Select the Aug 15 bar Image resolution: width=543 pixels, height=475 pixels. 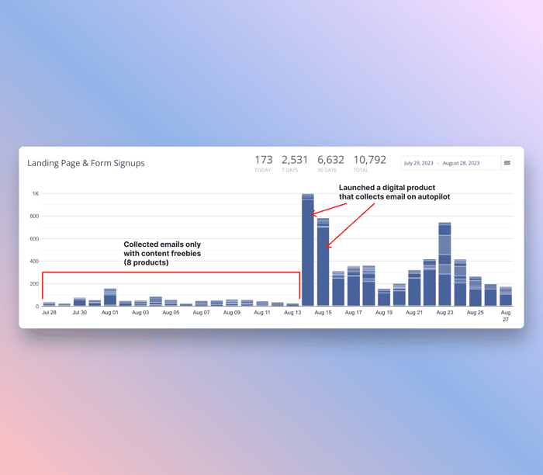[323, 262]
